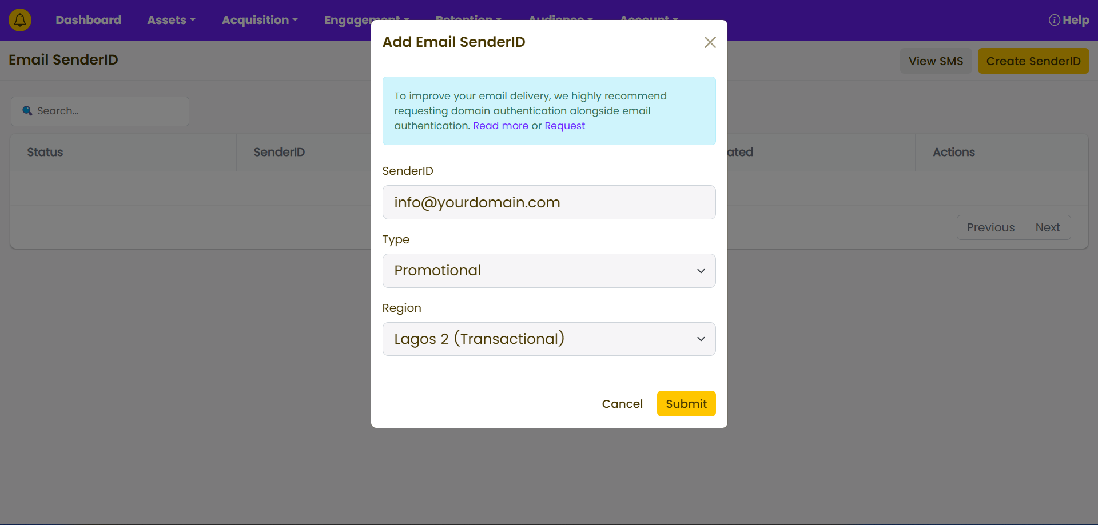Go to the Previous page
The width and height of the screenshot is (1098, 525).
pos(990,227)
